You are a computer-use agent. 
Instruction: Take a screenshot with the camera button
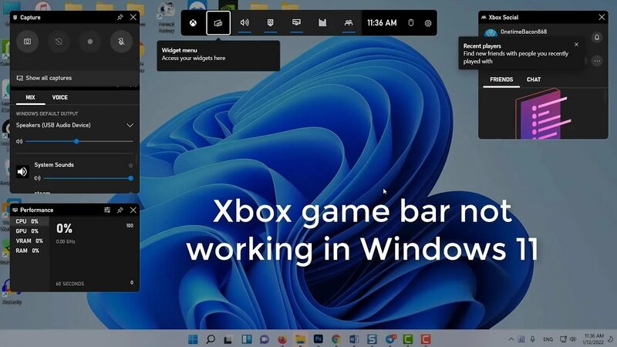click(x=27, y=42)
